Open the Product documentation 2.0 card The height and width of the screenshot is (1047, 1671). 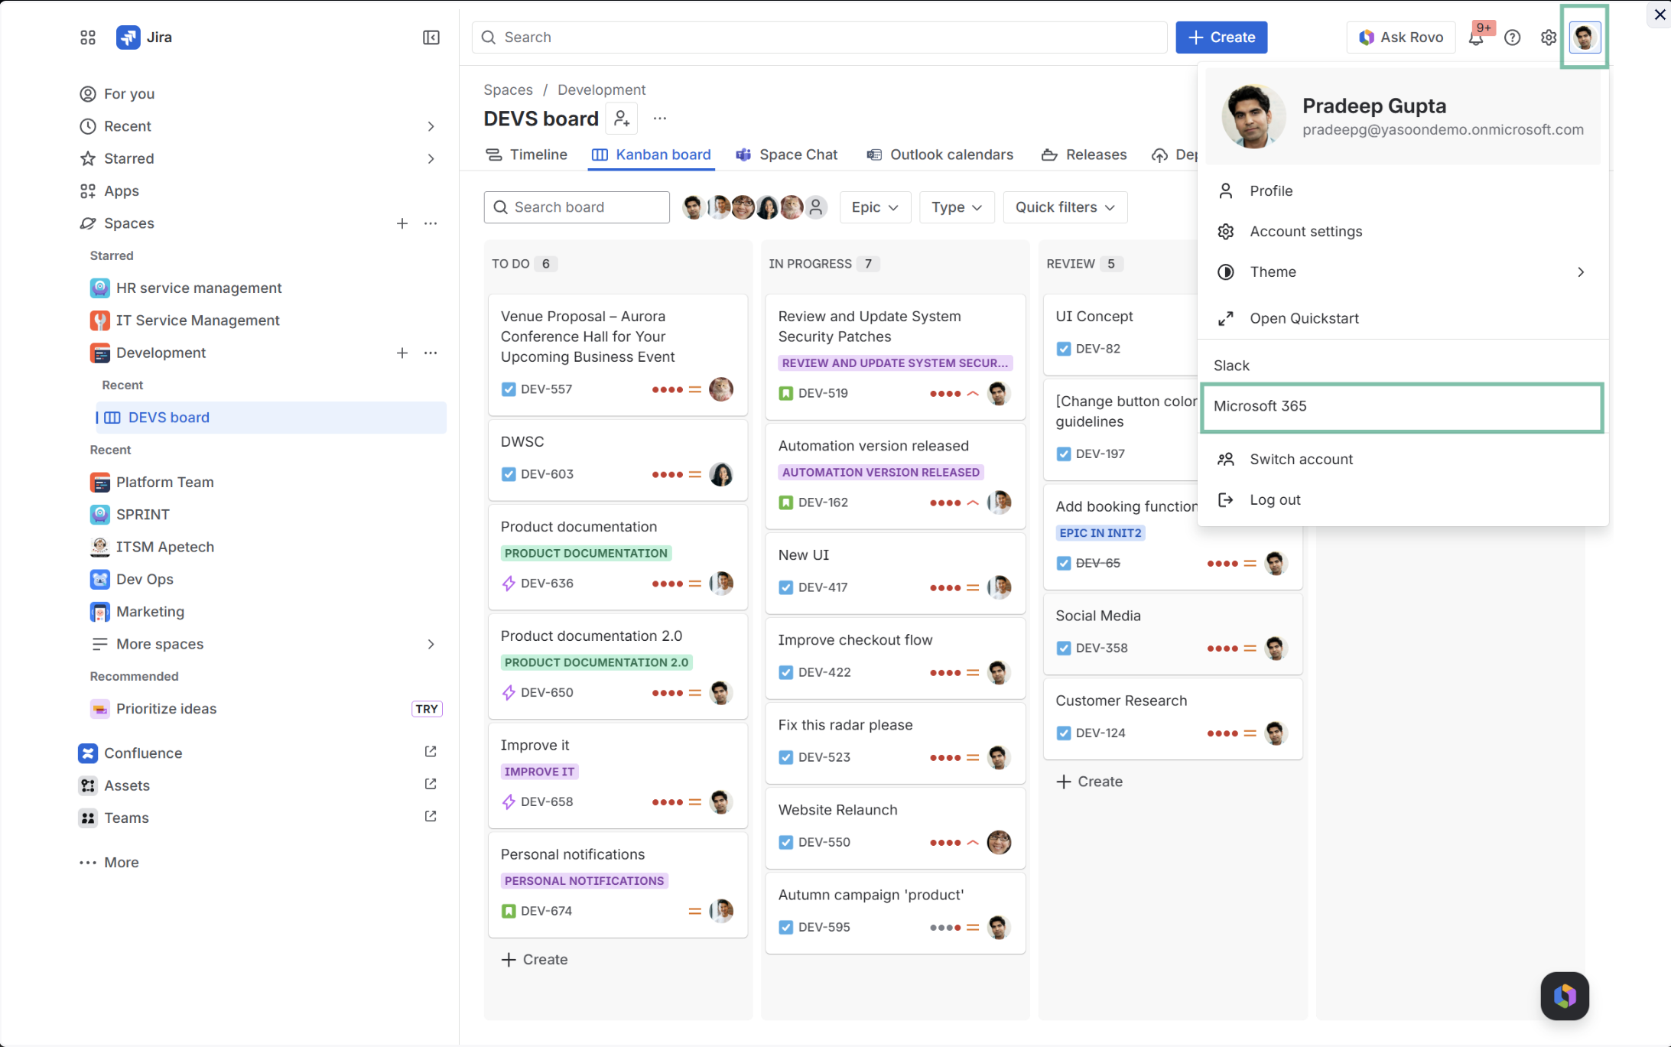(618, 665)
